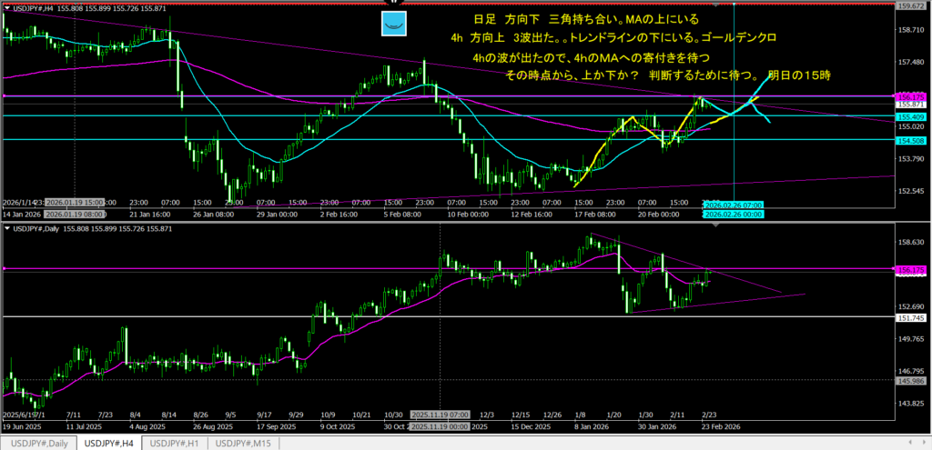Screen dimensions: 932x450
Task: Click the 155.871 current price label on H4 chart
Action: coord(912,105)
